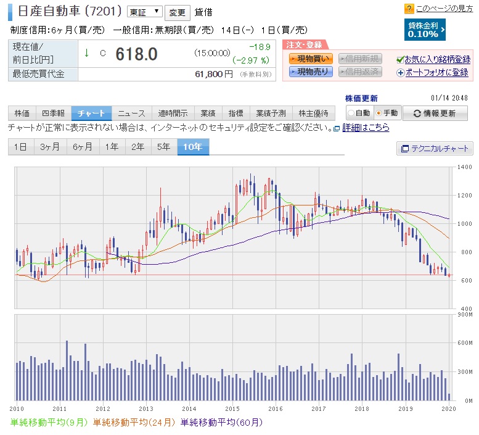The image size is (479, 435).
Task: Click the 1400 price axis label
Action: tap(464, 167)
